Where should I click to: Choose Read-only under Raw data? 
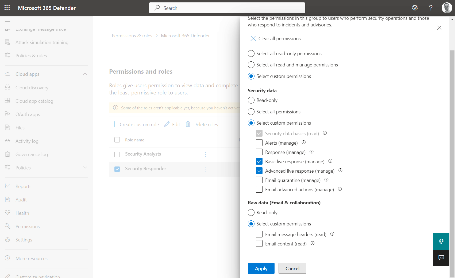[x=251, y=213]
